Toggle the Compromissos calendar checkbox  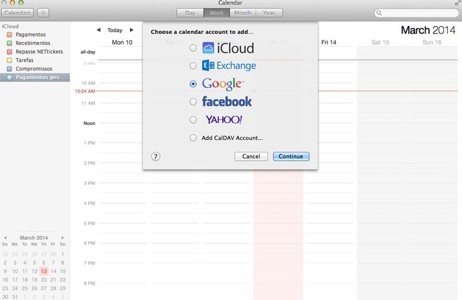coord(9,69)
